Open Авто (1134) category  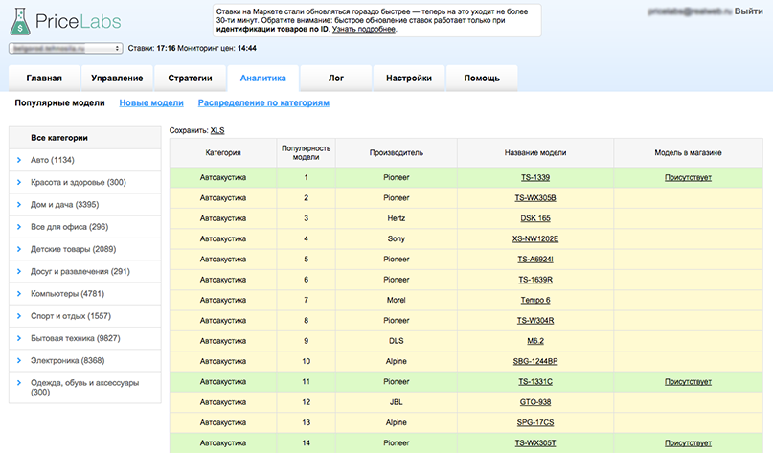(53, 160)
